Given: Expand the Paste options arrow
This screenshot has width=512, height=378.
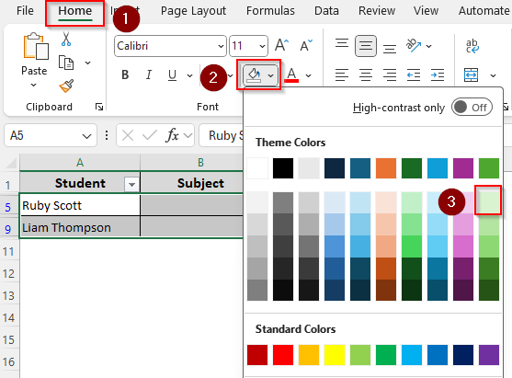Looking at the screenshot, I should point(33,85).
